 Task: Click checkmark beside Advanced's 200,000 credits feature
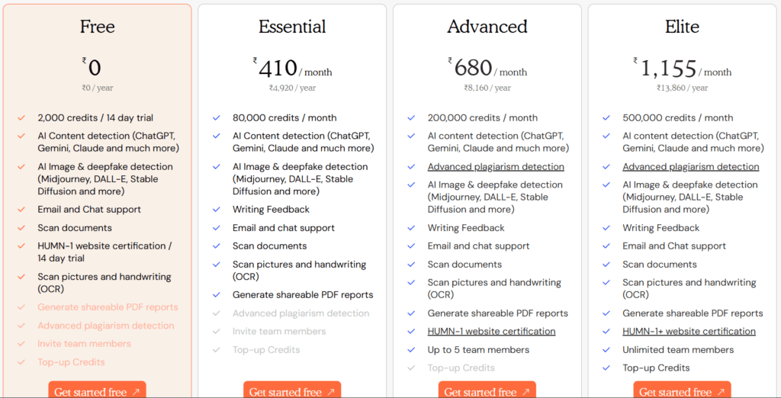(x=411, y=118)
